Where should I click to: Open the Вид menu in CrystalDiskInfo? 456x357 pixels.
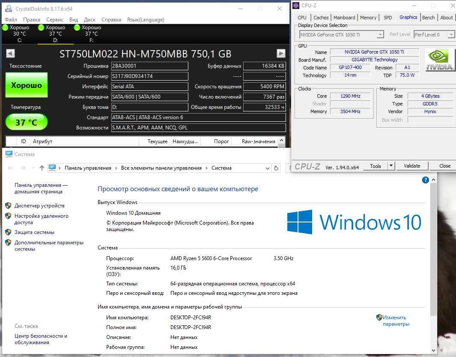pyautogui.click(x=74, y=20)
